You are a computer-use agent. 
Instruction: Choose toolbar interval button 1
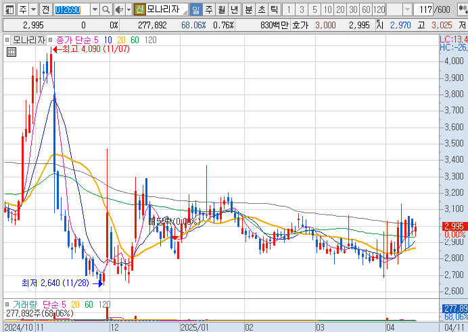289,9
